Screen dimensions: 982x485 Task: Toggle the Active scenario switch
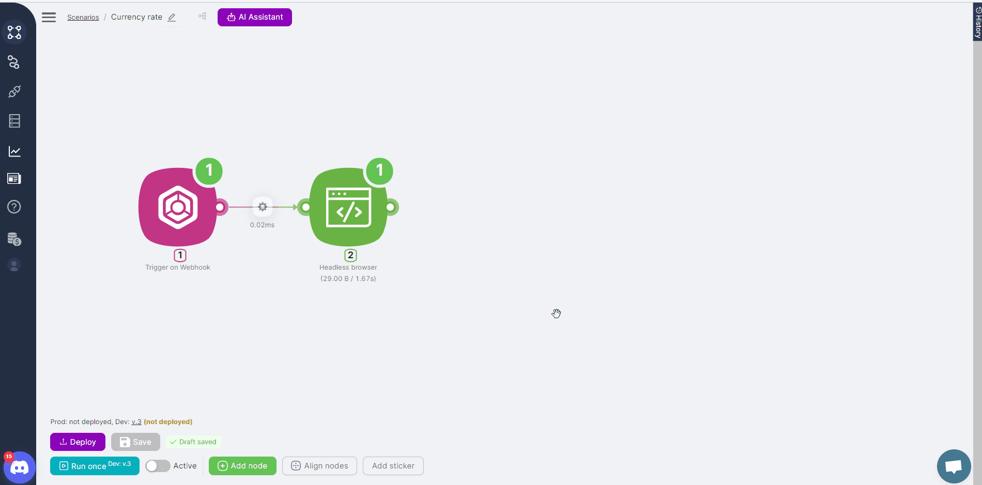pos(158,466)
